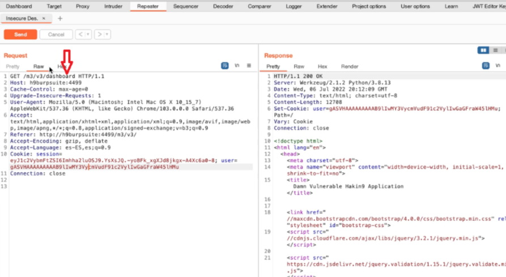Select Response Render view
Image resolution: width=506 pixels, height=277 pixels.
click(350, 66)
